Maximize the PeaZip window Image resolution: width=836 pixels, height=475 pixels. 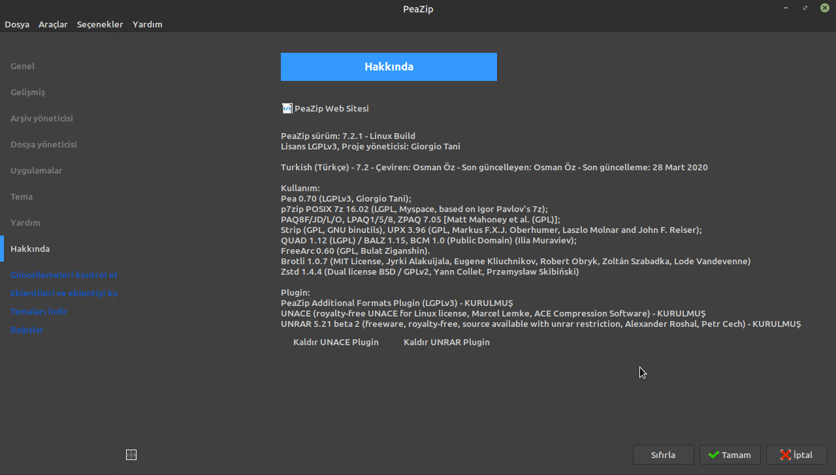tap(805, 8)
